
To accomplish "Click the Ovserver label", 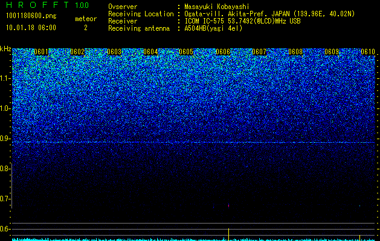I will (123, 7).
